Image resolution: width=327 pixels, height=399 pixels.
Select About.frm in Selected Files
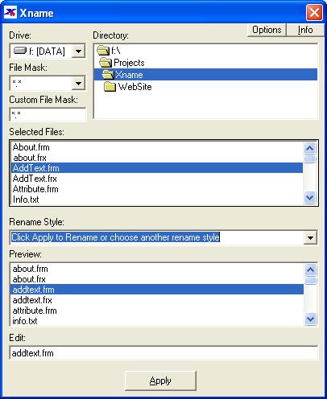(31, 147)
